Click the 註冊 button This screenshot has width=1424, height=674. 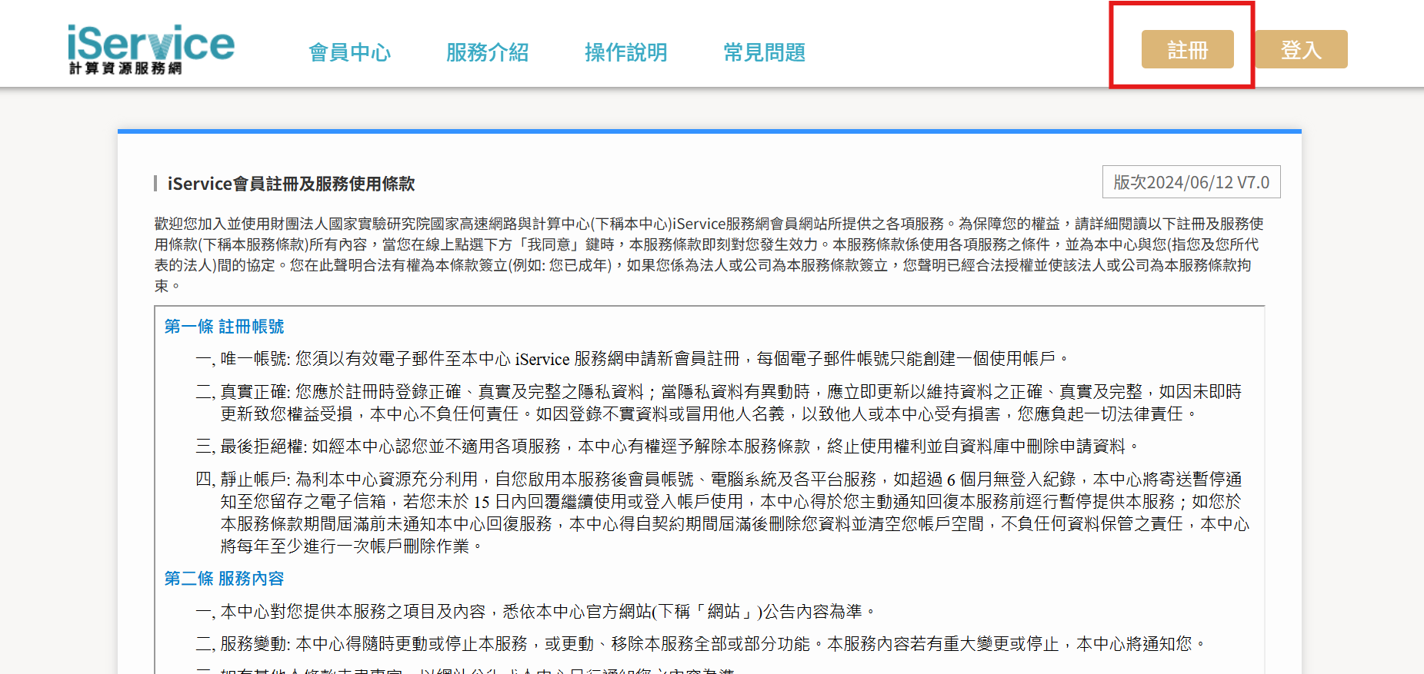pyautogui.click(x=1187, y=49)
